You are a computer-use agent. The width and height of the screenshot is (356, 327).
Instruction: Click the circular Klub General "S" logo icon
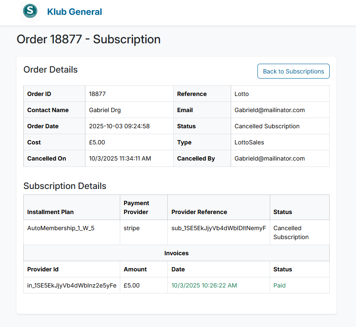[29, 11]
